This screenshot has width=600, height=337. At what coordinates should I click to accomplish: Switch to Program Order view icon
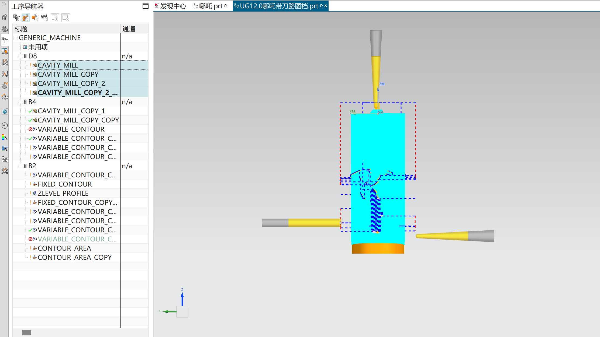[x=17, y=18]
